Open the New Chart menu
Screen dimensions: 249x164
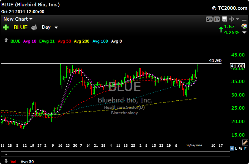[x=18, y=19]
